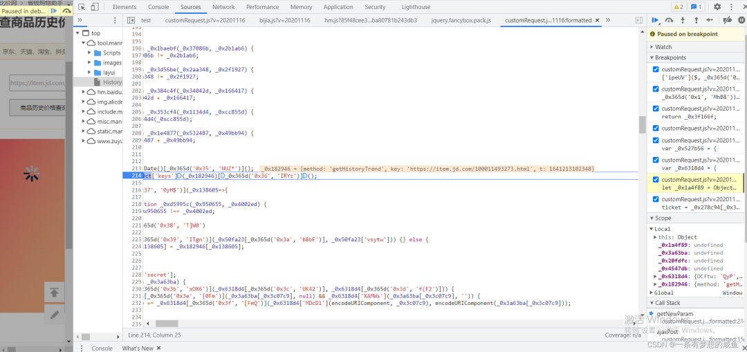Expand the Watch section

(x=663, y=47)
